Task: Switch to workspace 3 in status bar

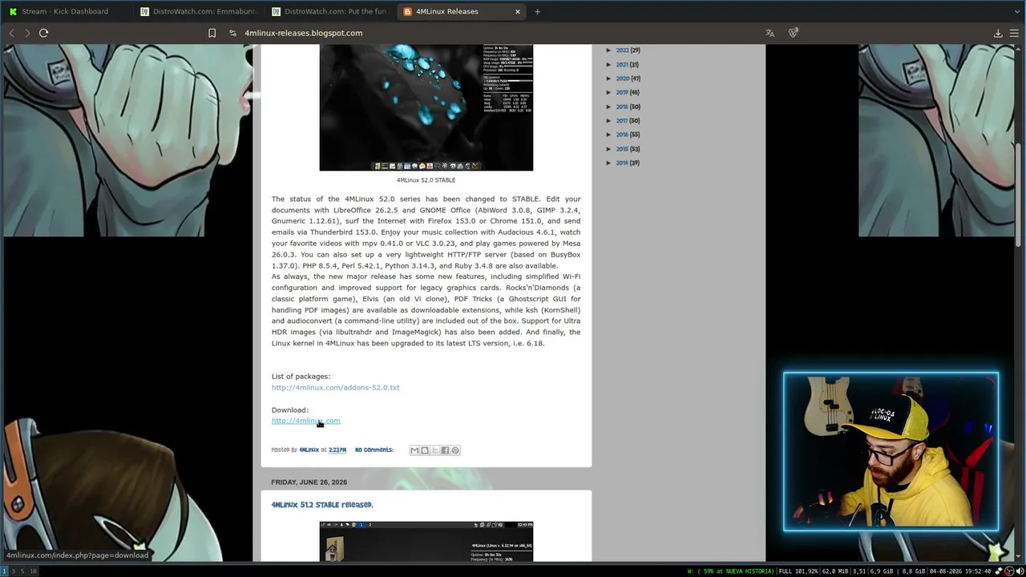Action: (14, 571)
